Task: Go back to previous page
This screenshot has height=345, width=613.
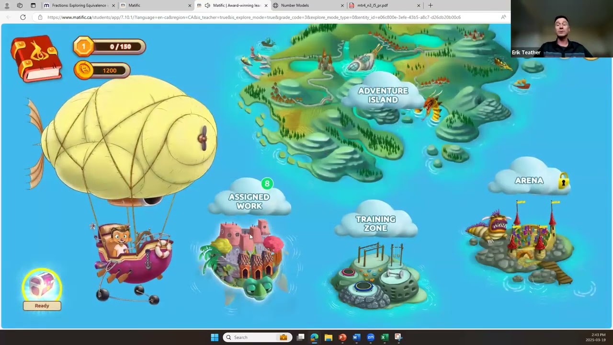Action: (8, 17)
